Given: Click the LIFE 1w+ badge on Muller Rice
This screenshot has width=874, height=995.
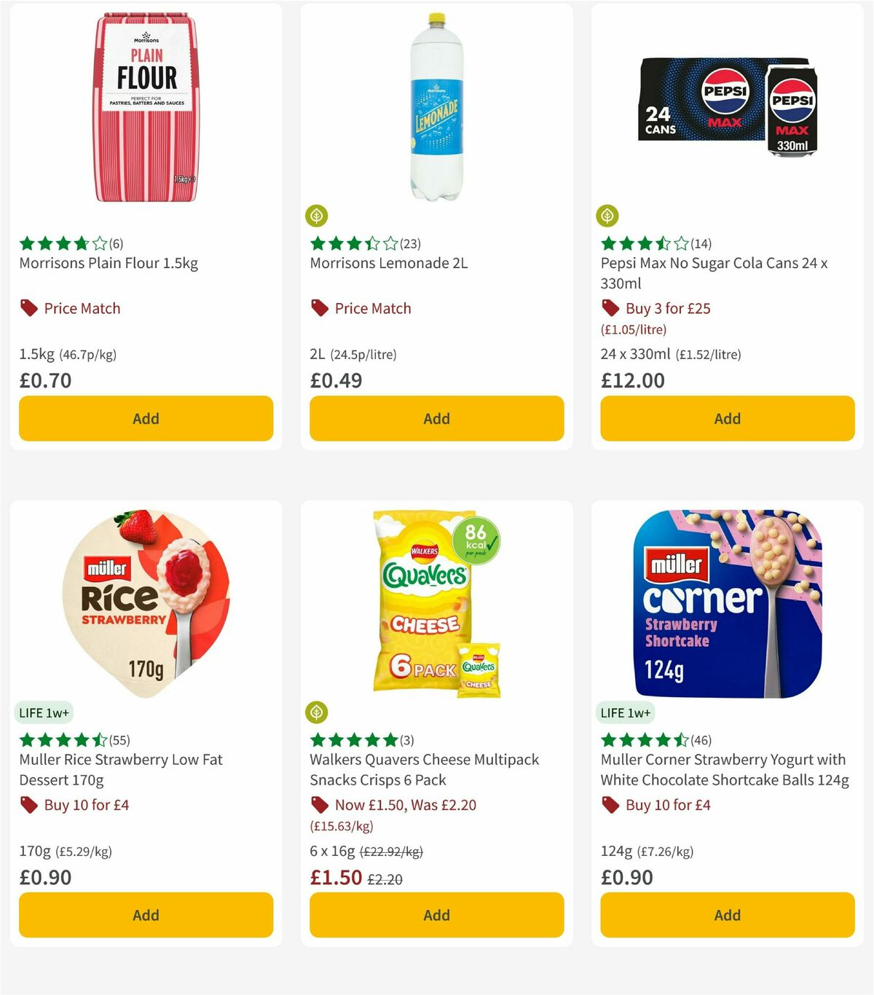Looking at the screenshot, I should (44, 712).
